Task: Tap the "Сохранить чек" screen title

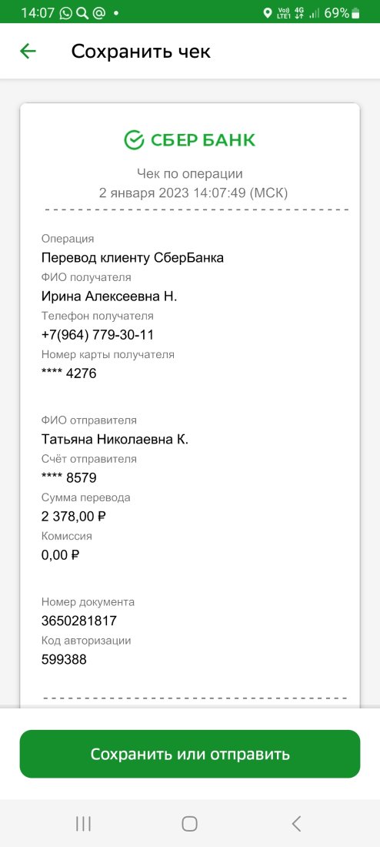Action: [x=141, y=52]
